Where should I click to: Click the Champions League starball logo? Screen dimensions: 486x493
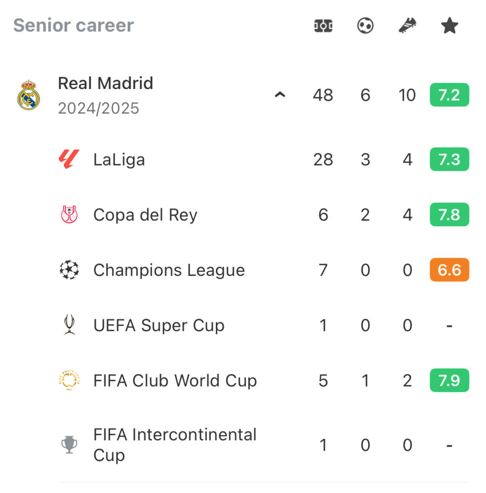69,270
